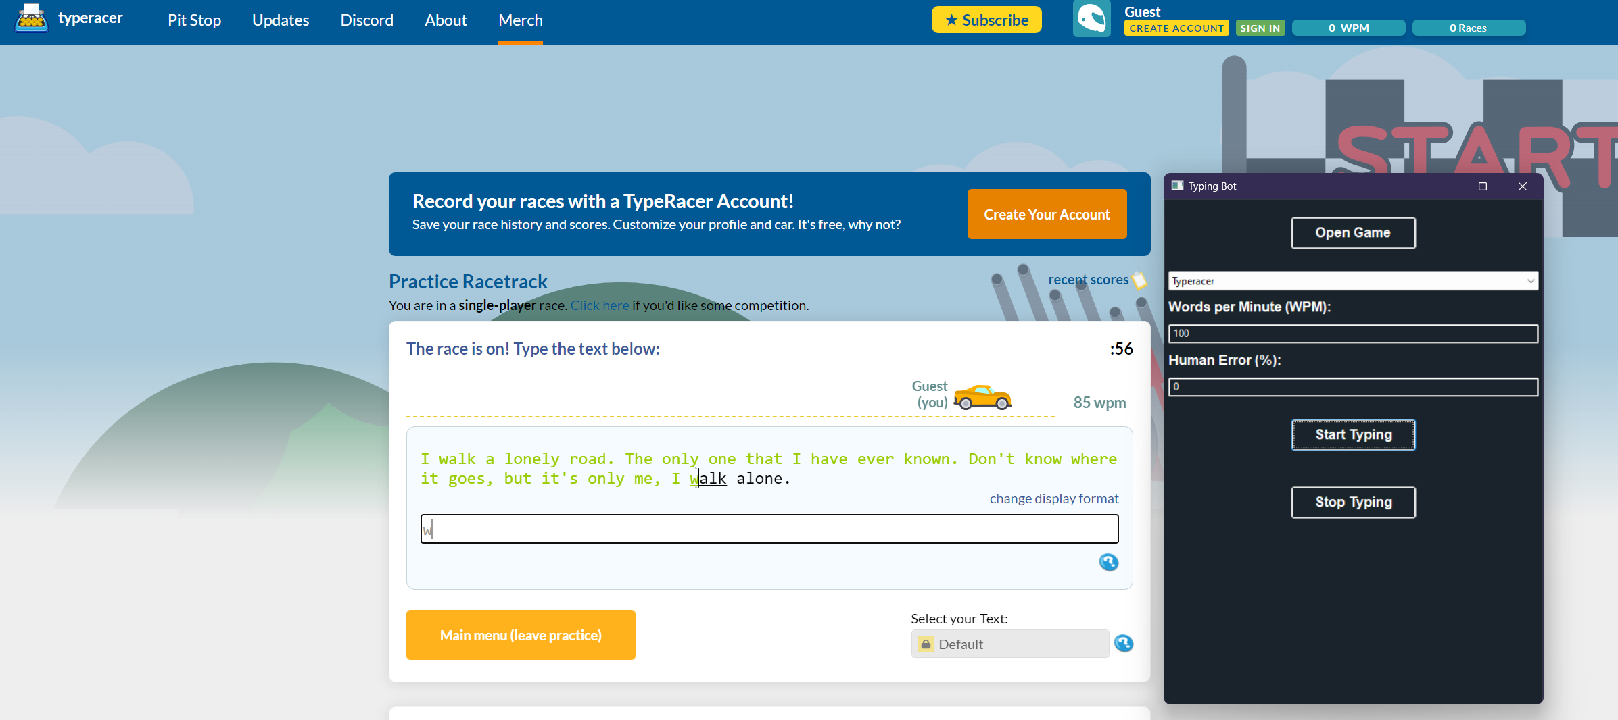
Task: Click the 0 Races stat badge
Action: tap(1469, 28)
